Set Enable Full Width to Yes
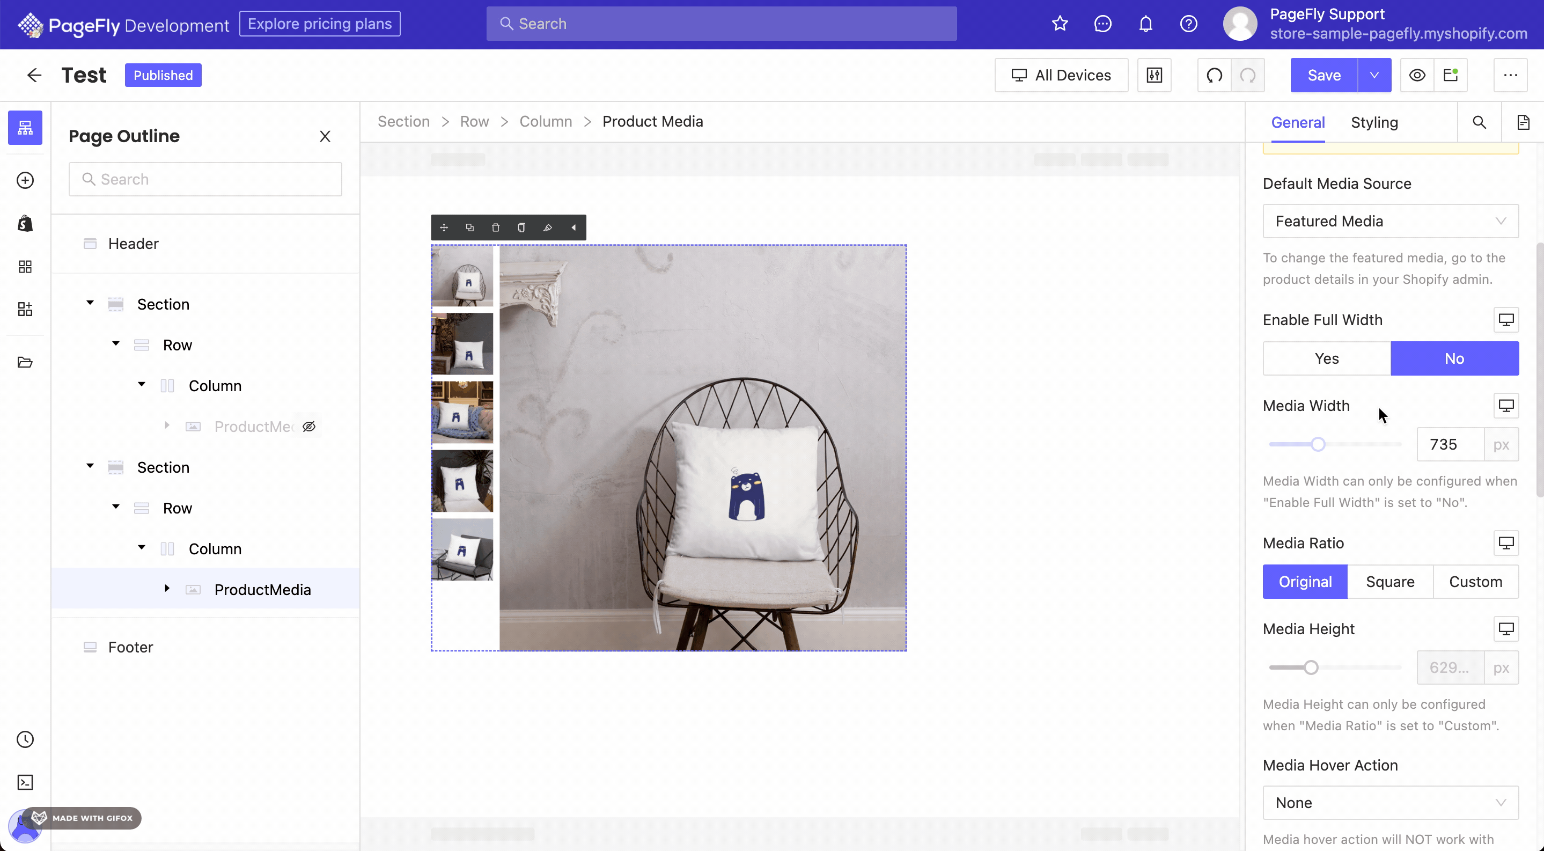The height and width of the screenshot is (851, 1544). [x=1327, y=358]
